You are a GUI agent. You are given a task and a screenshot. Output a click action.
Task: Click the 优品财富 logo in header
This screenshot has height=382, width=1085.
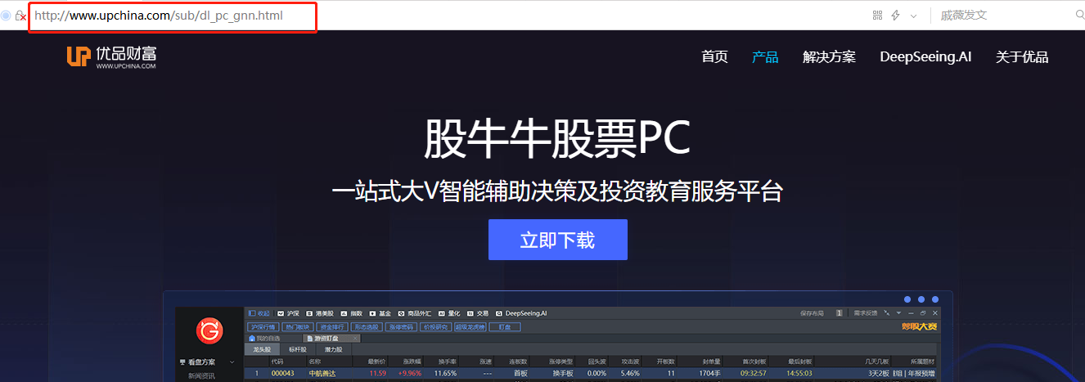[x=111, y=56]
